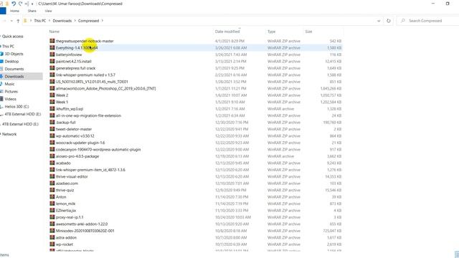The height and width of the screenshot is (258, 459).
Task: Click the archive icon of Anton
Action: [52, 196]
